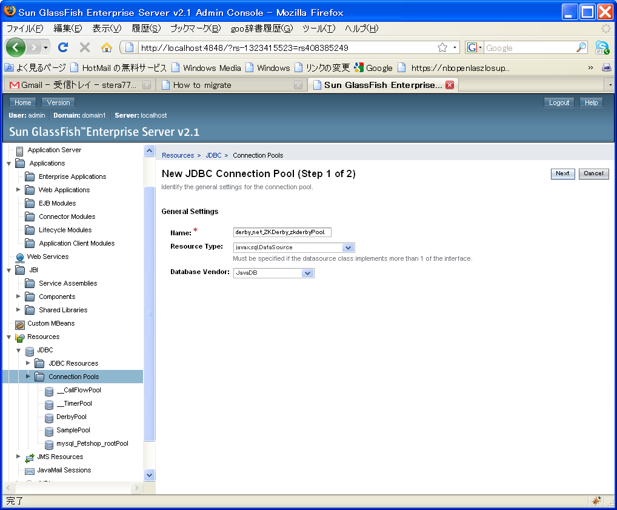Follow the Resources breadcrumb link

point(178,155)
